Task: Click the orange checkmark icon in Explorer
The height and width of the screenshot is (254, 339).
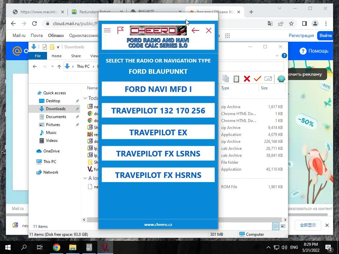Action: pyautogui.click(x=257, y=79)
